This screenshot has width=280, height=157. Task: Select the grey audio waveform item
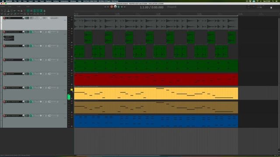(x=156, y=24)
